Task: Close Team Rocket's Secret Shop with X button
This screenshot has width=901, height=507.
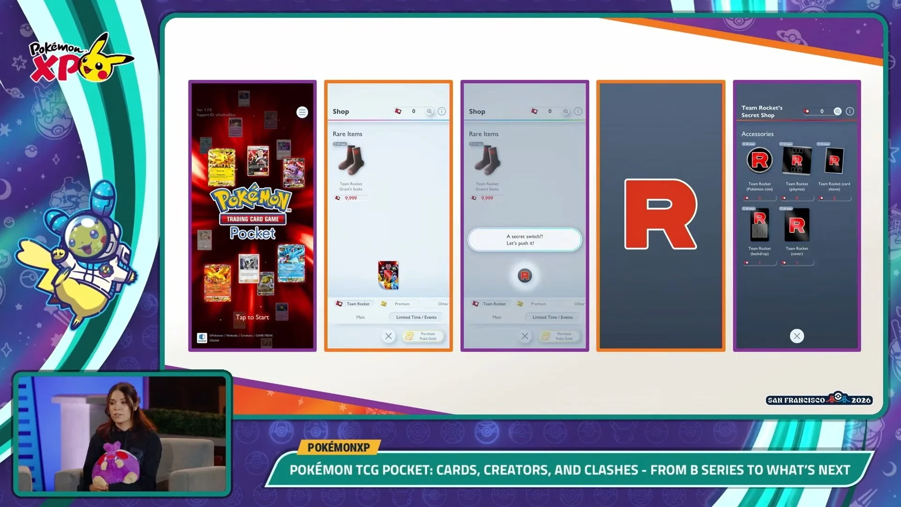Action: (797, 336)
